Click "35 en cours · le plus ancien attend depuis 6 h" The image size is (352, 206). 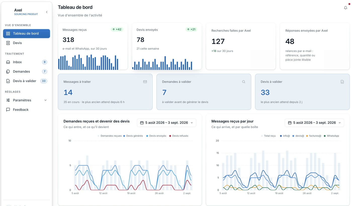(94, 102)
